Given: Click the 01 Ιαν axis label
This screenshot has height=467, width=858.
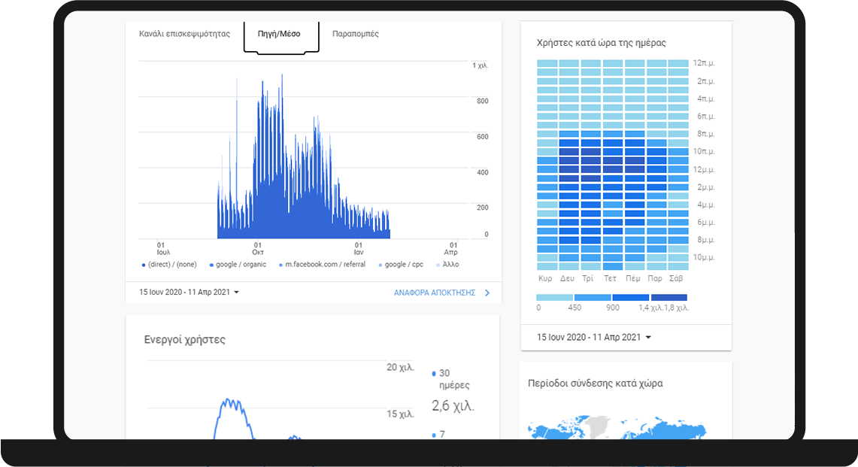Looking at the screenshot, I should tap(359, 249).
